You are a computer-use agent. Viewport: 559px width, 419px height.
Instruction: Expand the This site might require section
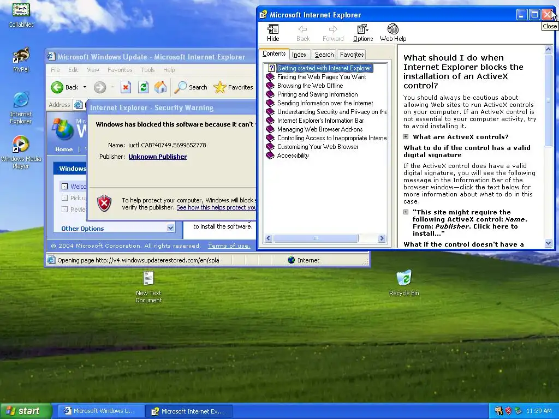[406, 212]
